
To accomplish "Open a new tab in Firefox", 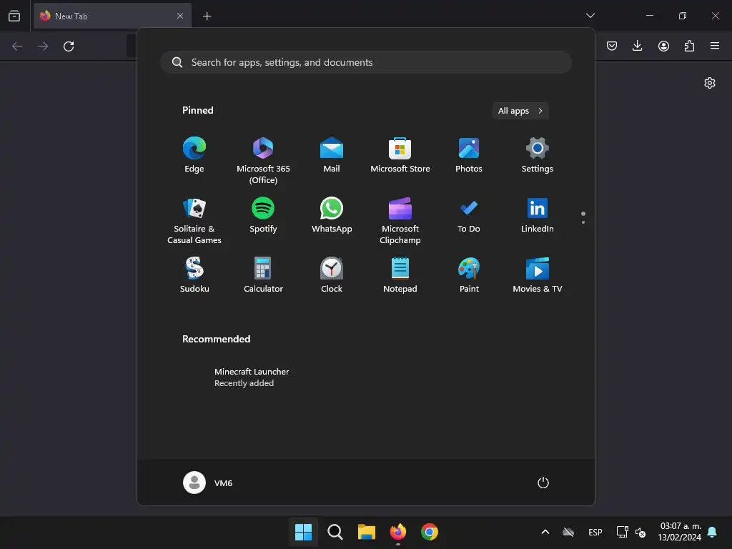I will tap(207, 16).
